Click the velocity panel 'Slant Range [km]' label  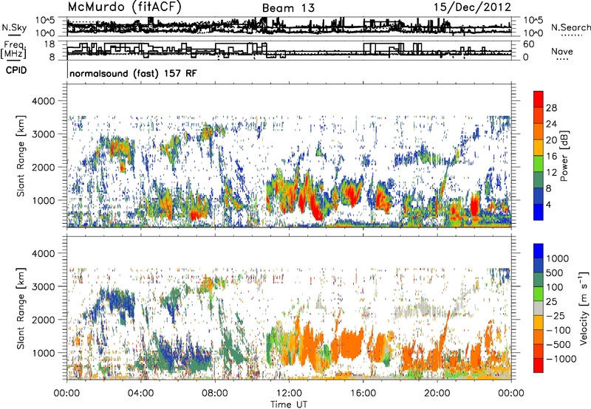(x=21, y=308)
